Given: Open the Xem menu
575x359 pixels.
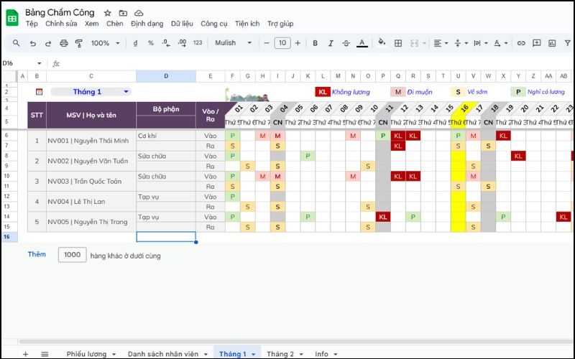Looking at the screenshot, I should (x=92, y=24).
